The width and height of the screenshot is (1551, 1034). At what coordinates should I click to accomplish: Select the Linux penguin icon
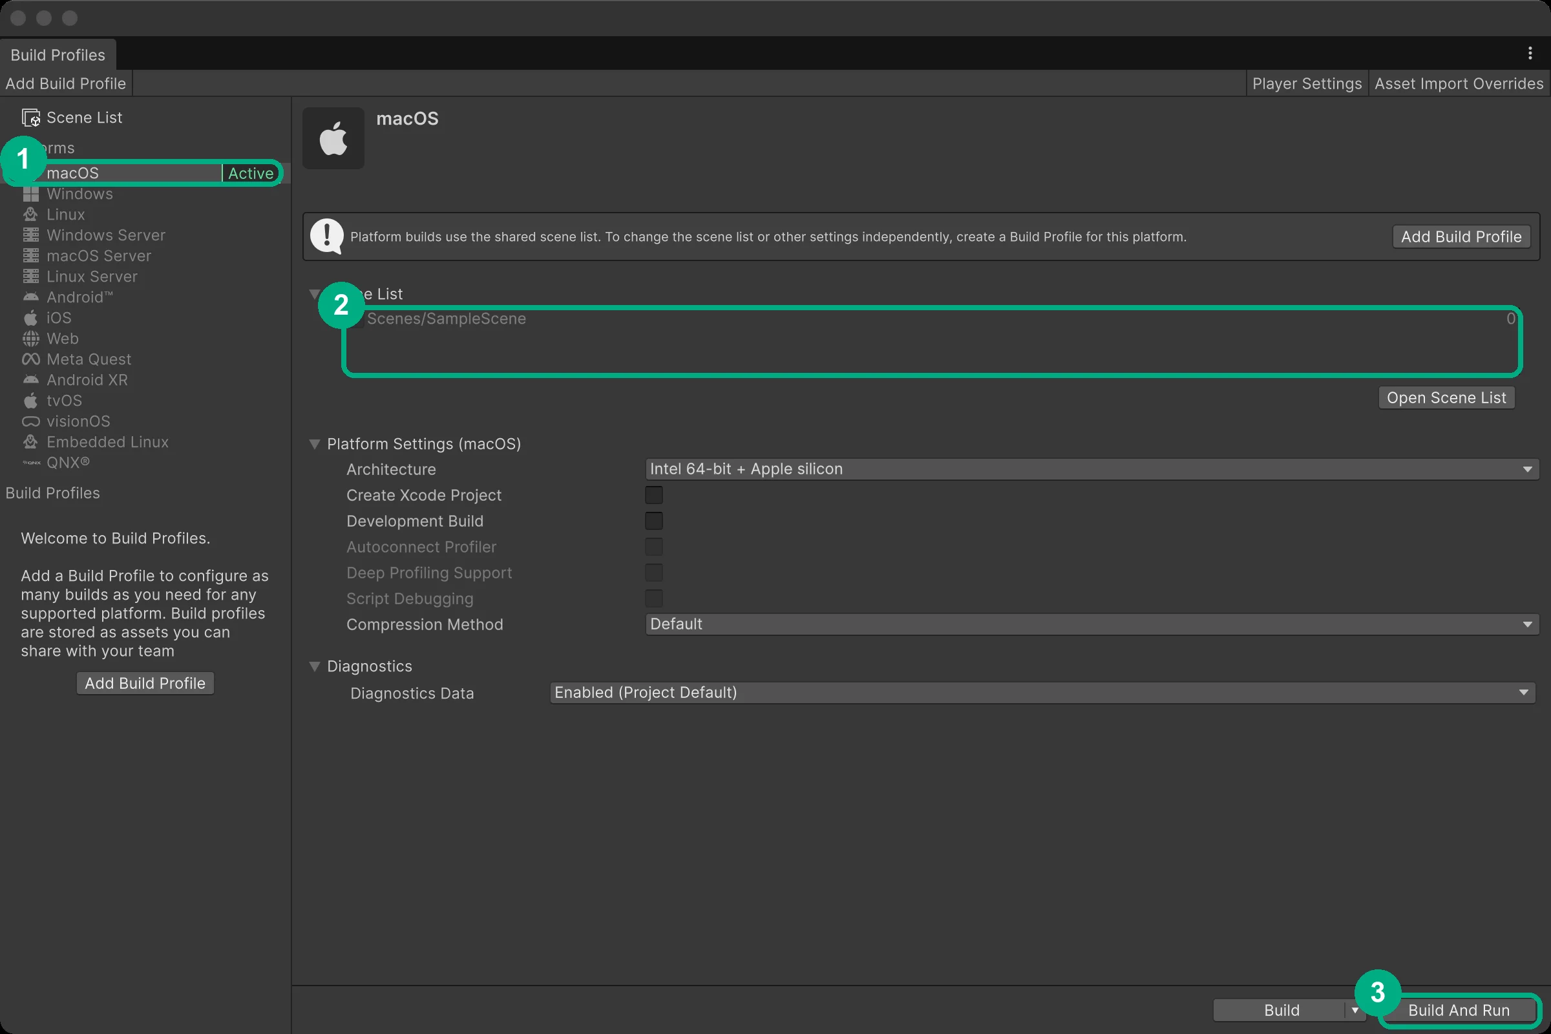(31, 215)
